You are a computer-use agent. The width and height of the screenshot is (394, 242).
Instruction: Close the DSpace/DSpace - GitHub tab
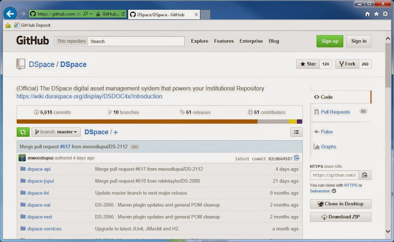tap(196, 15)
